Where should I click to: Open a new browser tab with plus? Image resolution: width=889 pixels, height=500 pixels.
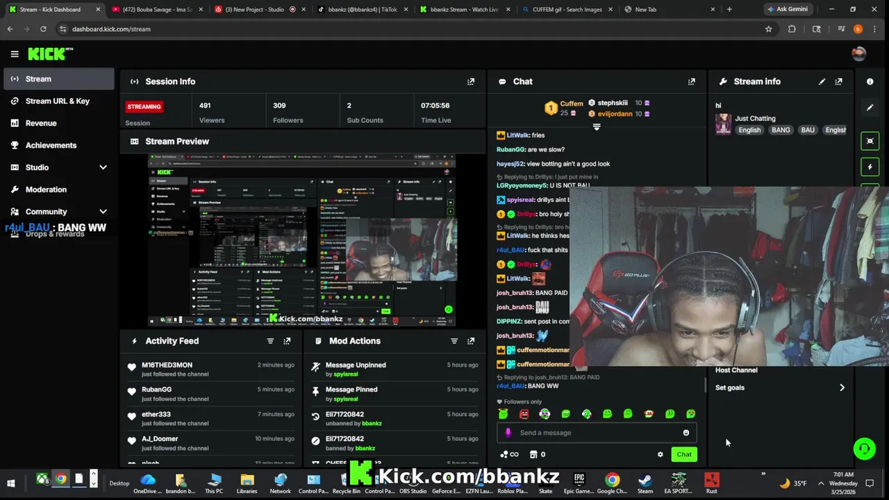[729, 10]
